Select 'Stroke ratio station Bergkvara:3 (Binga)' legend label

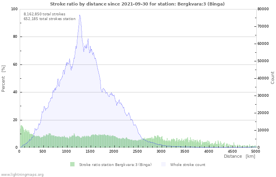[x=115, y=164]
